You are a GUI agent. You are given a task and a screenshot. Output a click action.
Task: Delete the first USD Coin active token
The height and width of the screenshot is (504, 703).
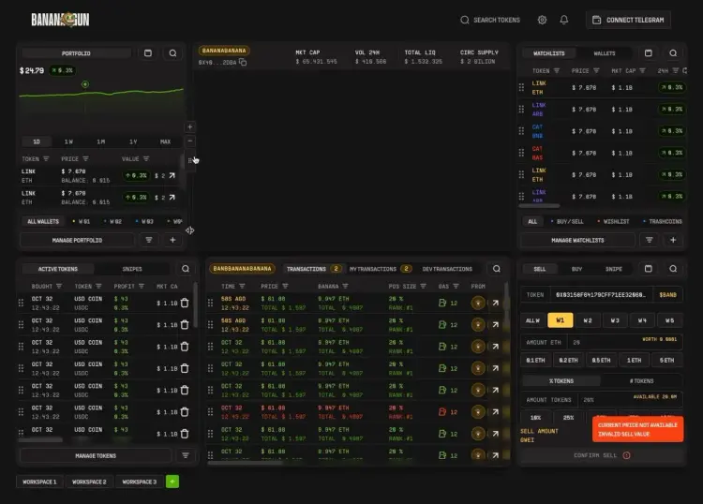coord(185,303)
